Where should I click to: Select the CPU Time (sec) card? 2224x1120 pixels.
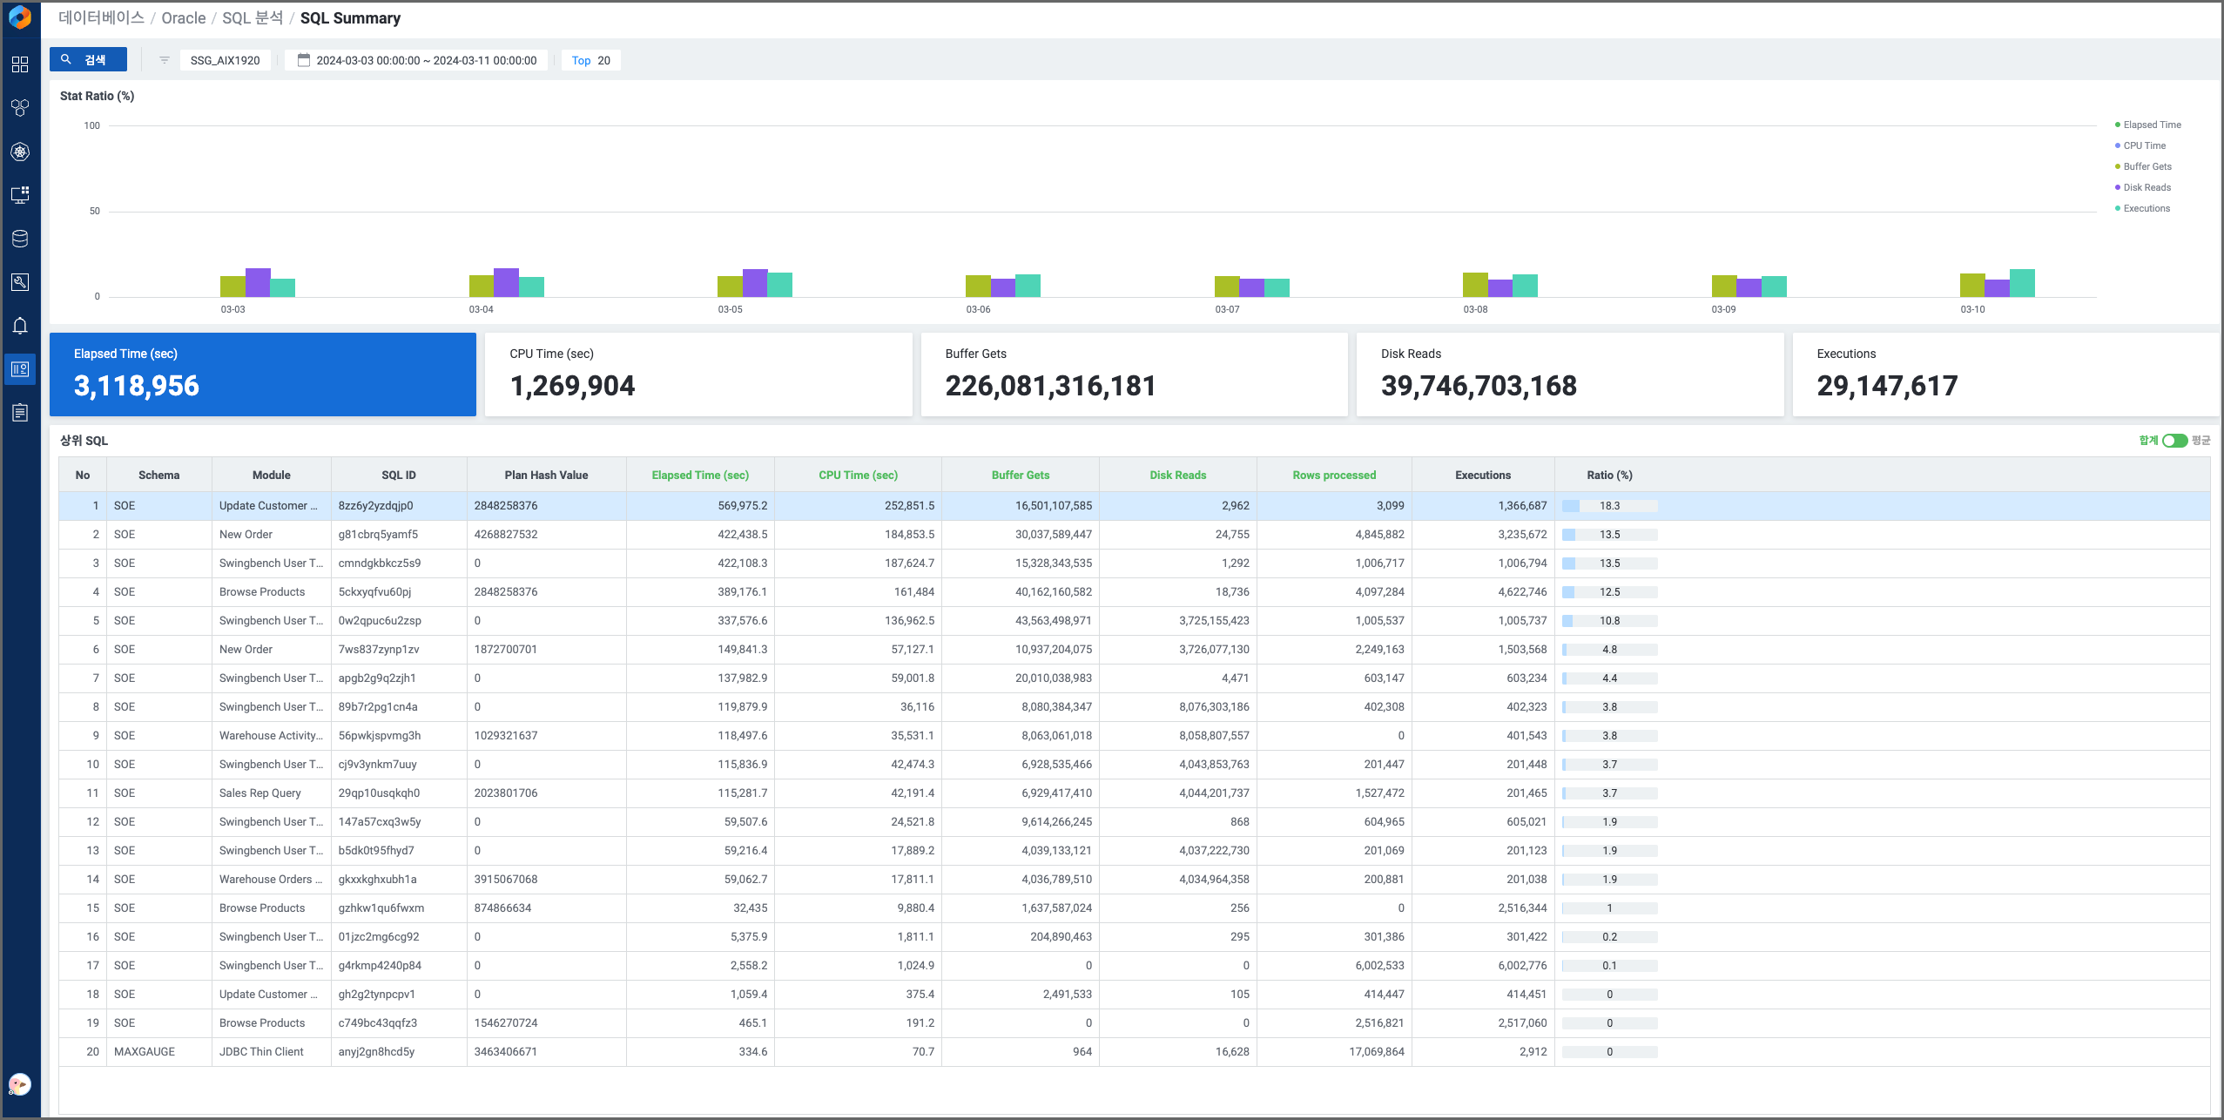(x=698, y=374)
